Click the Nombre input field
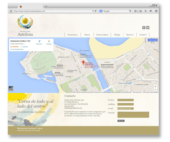Screen dimensions: 170x142 pyautogui.click(x=126, y=100)
